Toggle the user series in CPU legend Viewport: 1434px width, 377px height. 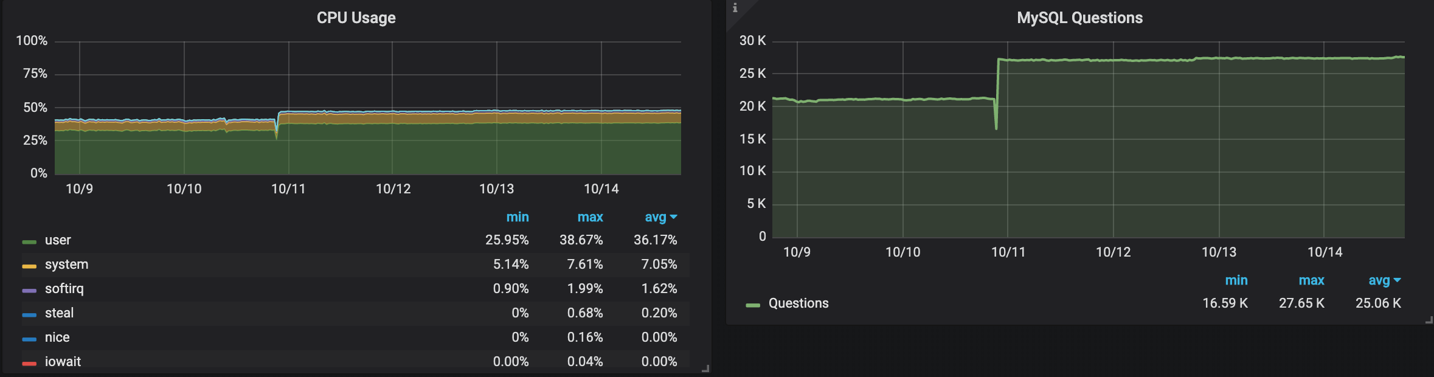58,240
